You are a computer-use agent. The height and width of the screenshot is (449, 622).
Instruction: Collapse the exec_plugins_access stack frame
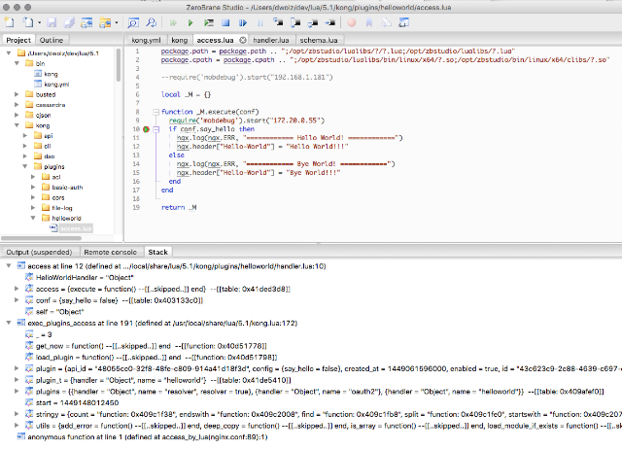pos(9,323)
